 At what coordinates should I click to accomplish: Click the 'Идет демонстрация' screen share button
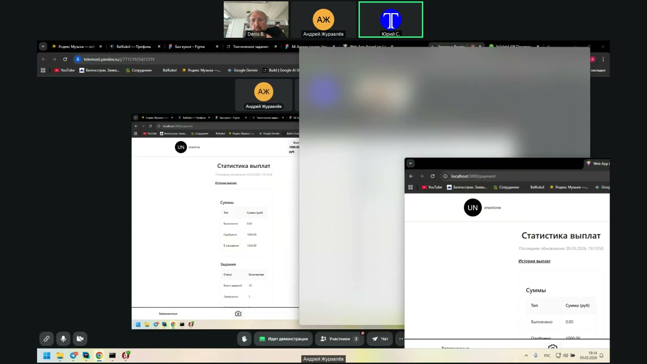point(283,339)
